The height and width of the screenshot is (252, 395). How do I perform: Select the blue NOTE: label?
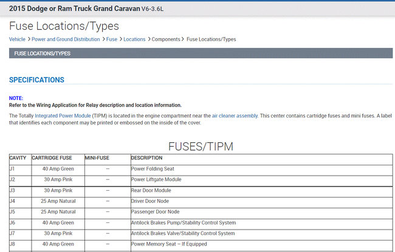[16, 98]
